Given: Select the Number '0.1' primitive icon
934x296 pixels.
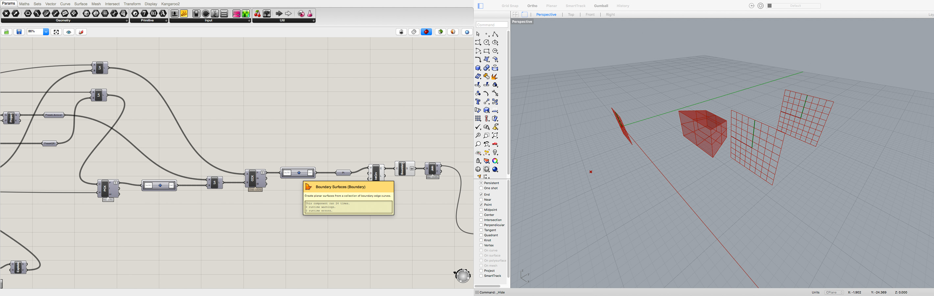Looking at the screenshot, I should click(x=154, y=13).
